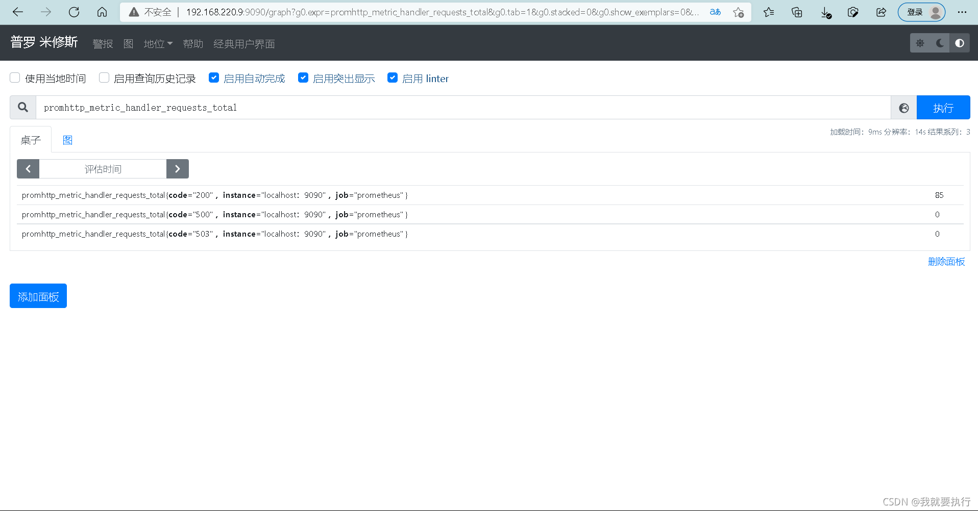Switch to light theme sun icon

coord(920,43)
